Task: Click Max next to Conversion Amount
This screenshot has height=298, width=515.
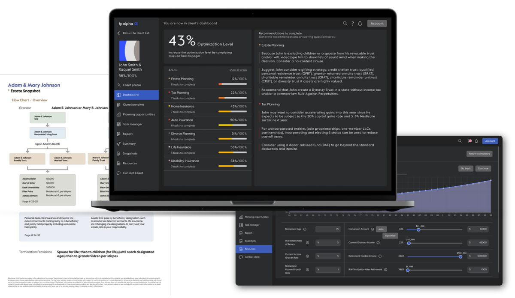Action: click(381, 229)
